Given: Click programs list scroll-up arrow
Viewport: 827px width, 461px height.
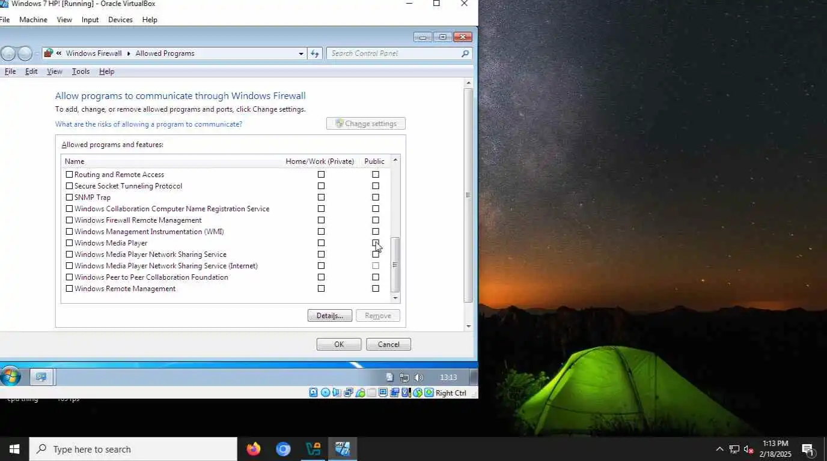Looking at the screenshot, I should tap(395, 160).
